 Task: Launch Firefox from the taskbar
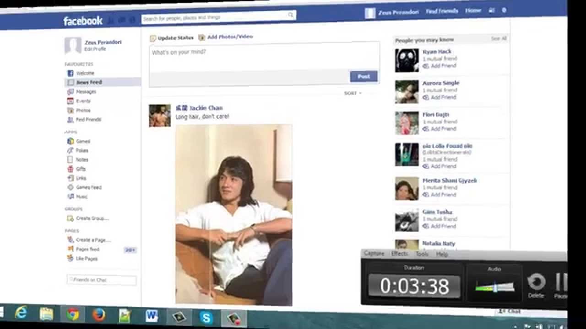click(x=98, y=315)
